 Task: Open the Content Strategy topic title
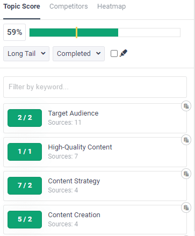point(74,181)
